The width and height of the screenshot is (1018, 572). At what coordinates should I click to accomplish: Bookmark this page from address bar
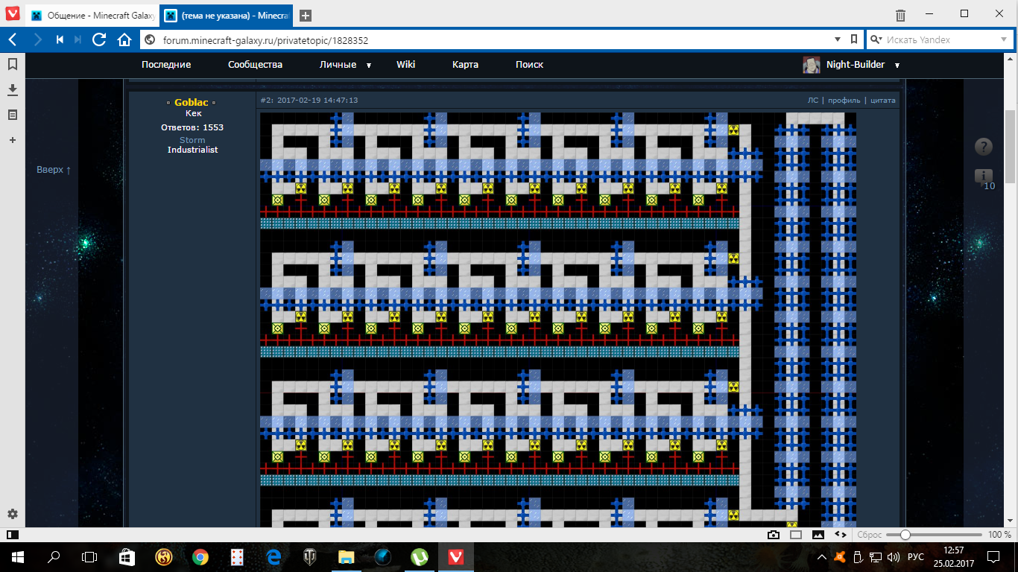pyautogui.click(x=854, y=39)
